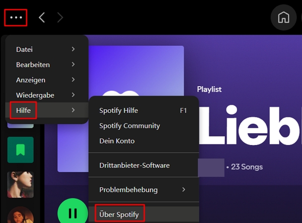Go back with the left arrow
Screen dimensions: 302x223
[x=42, y=18]
